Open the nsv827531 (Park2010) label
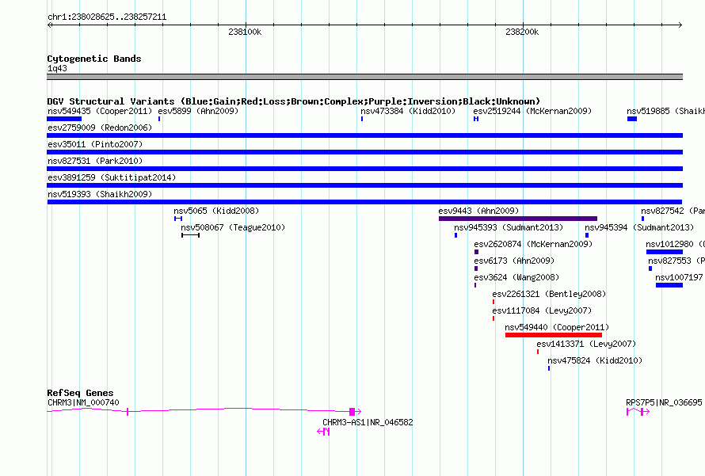The height and width of the screenshot is (476, 705). 95,161
